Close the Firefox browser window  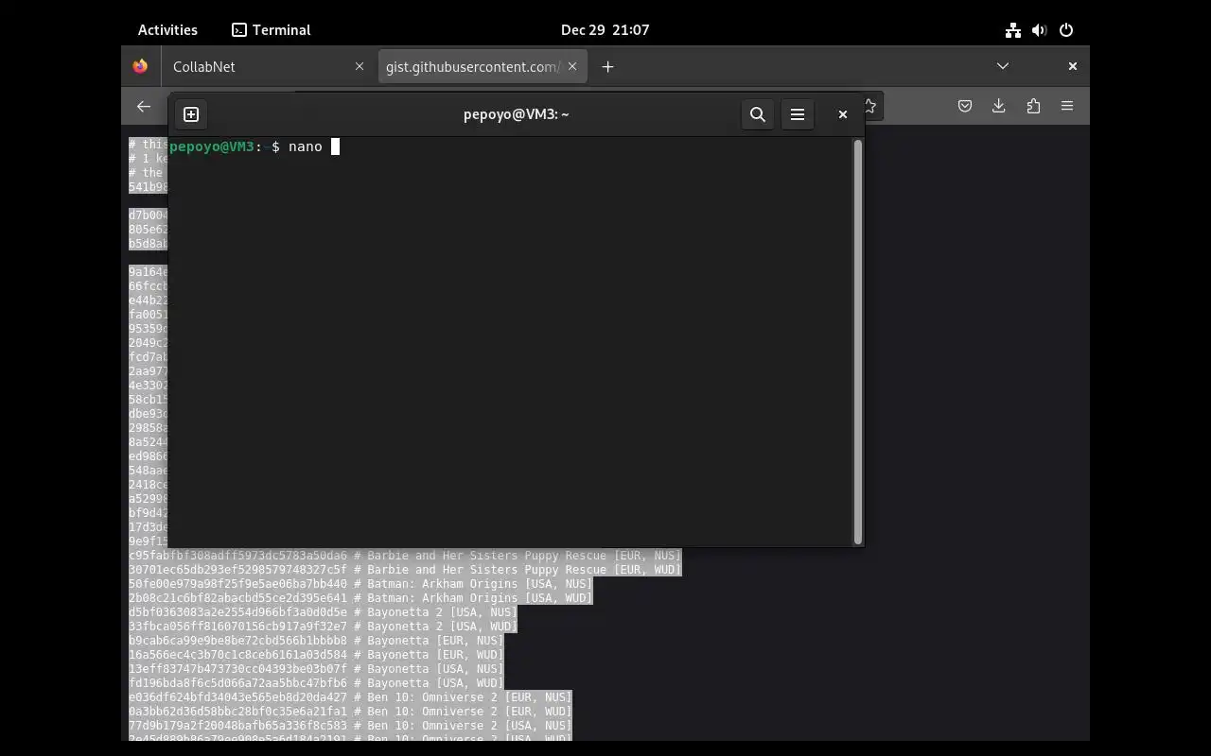tap(1073, 66)
